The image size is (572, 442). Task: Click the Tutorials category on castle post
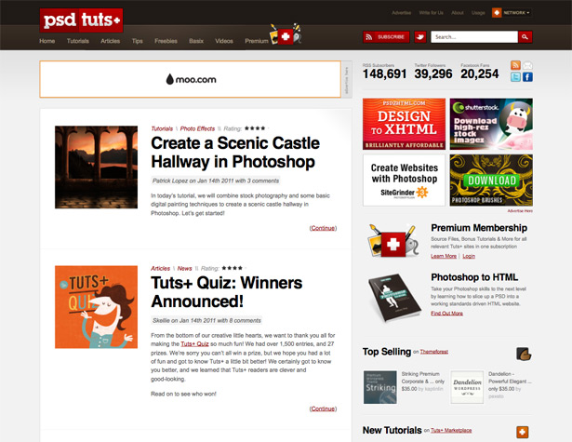click(162, 128)
